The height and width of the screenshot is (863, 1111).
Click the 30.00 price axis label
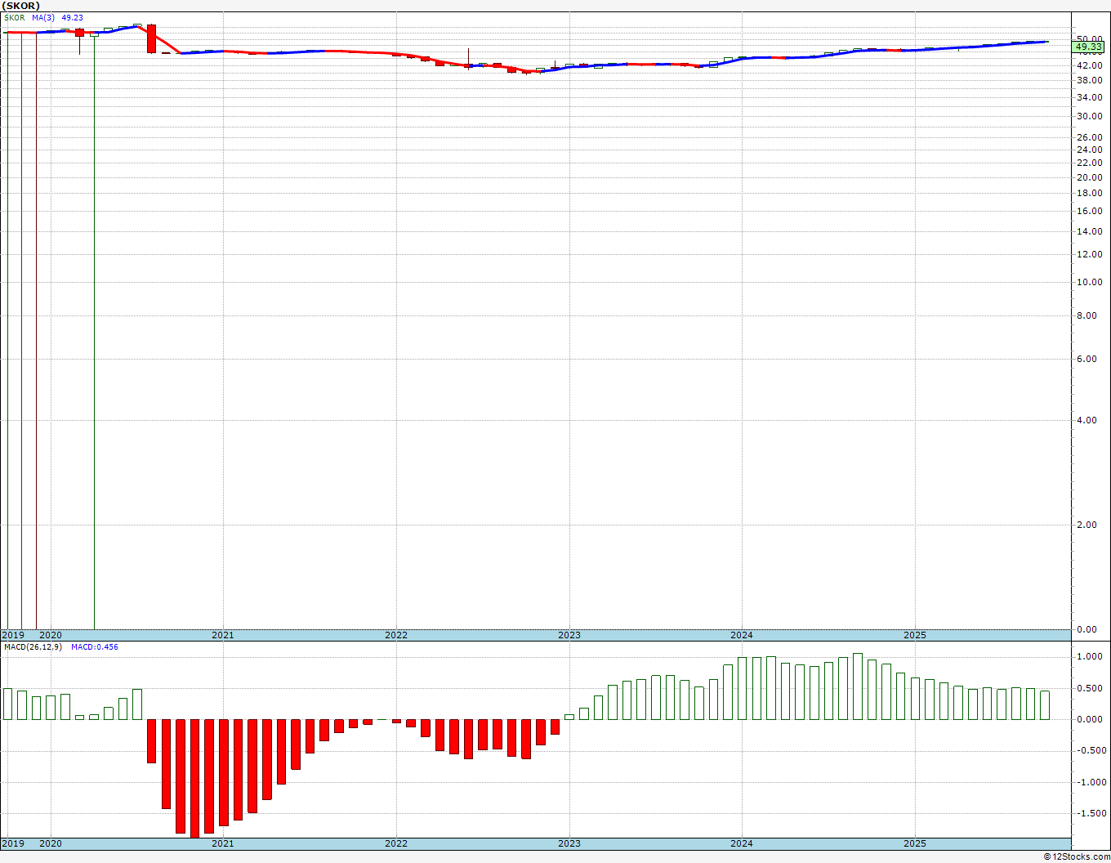1090,116
